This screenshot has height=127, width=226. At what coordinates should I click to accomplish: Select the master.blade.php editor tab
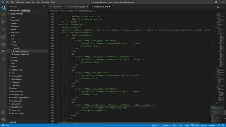pyautogui.click(x=101, y=7)
